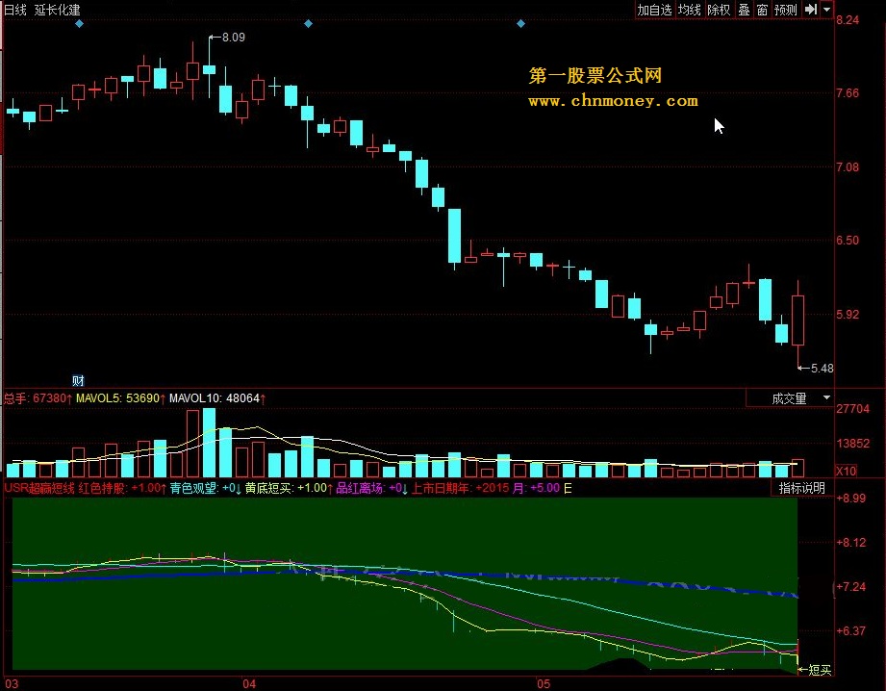Click the USR超赢短线 indicator name
This screenshot has width=886, height=691.
pos(39,487)
